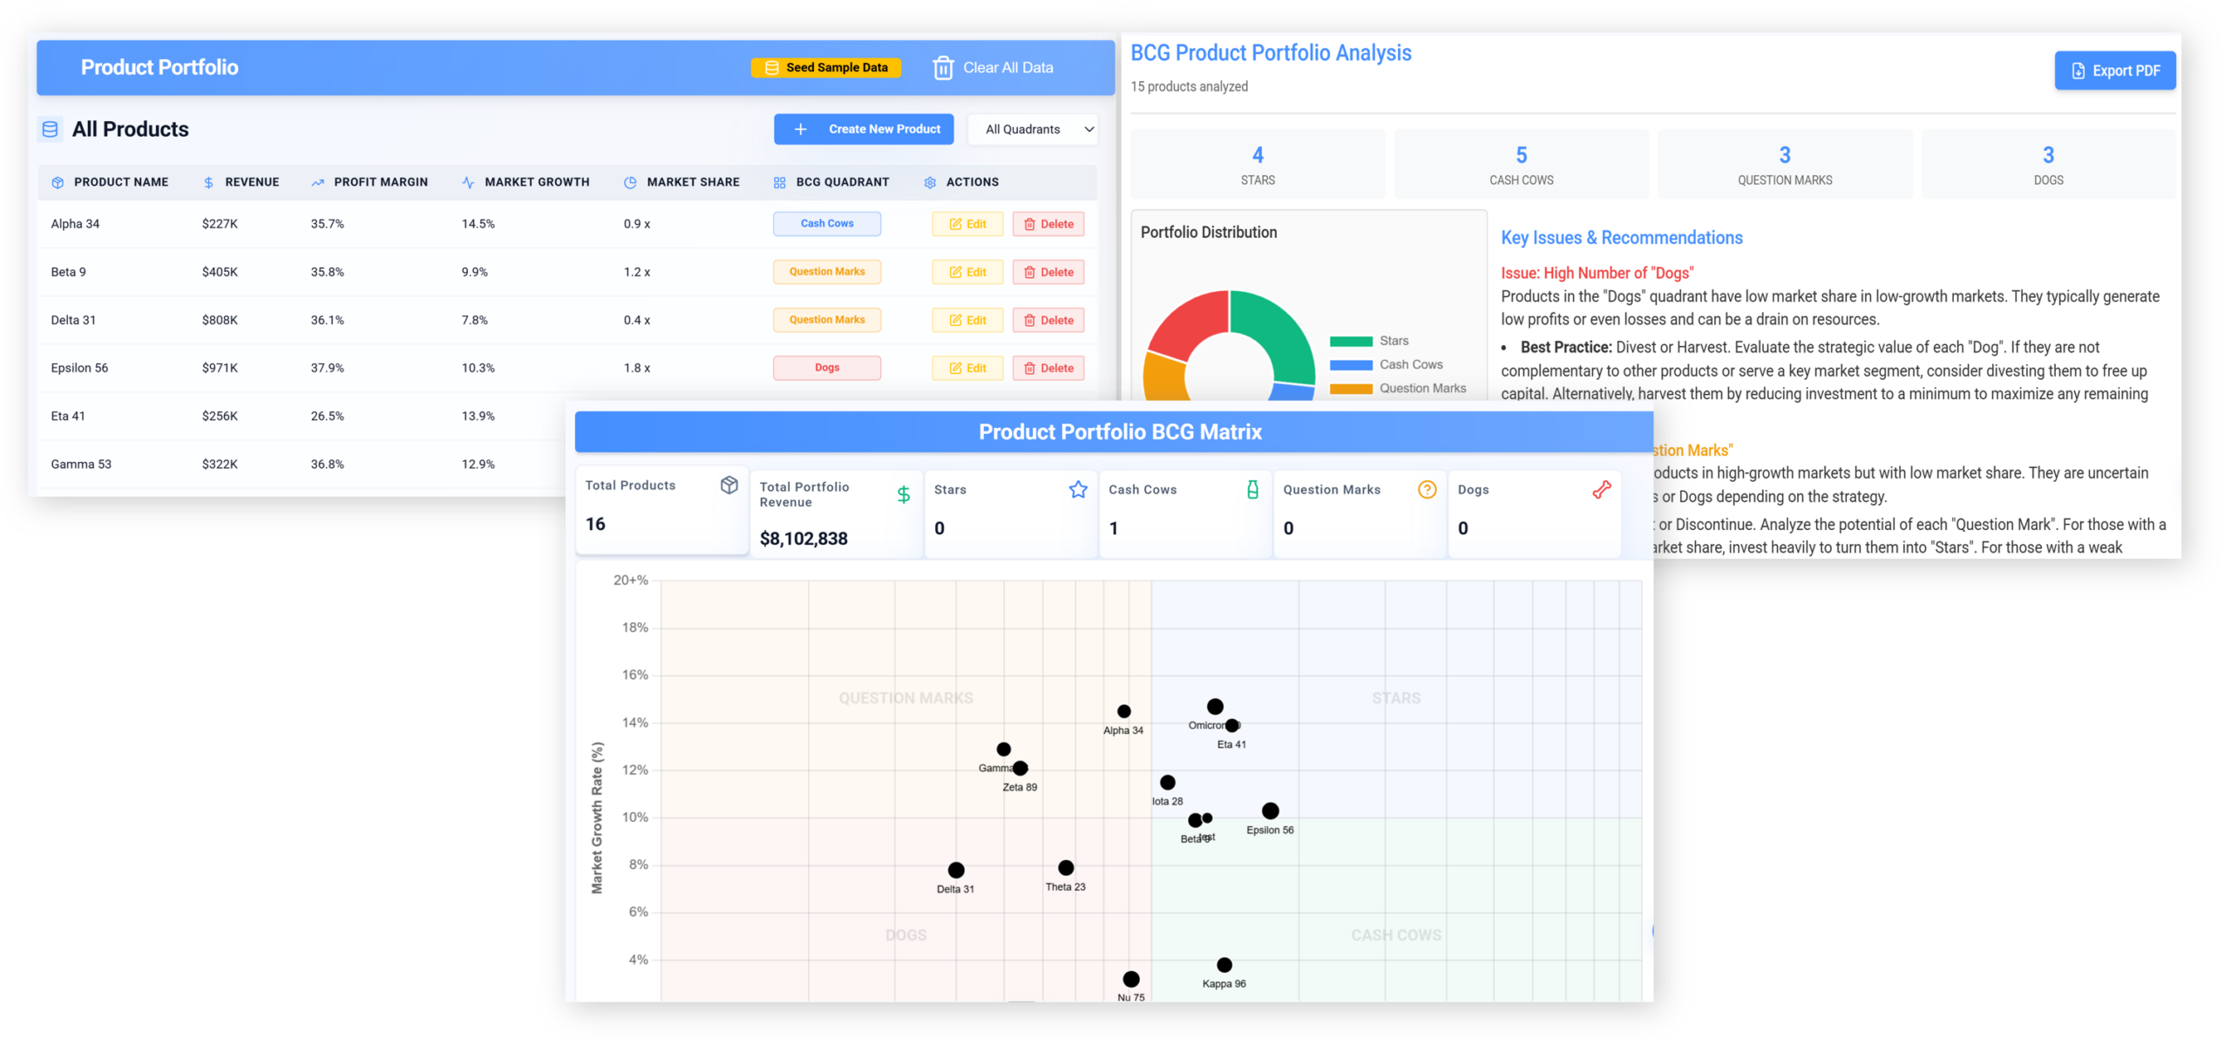Select the Question Marks card with 3
Screen dimensions: 2231x1045
[x=1783, y=165]
